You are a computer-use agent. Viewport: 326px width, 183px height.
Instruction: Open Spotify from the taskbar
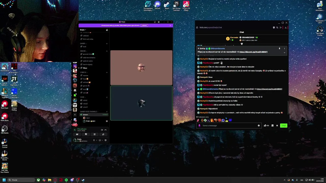(66, 180)
